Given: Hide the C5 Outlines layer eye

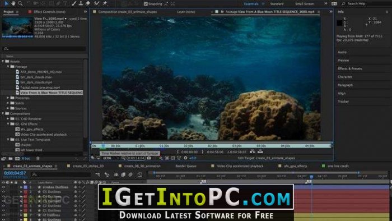Looking at the screenshot, I should pos(3,192).
